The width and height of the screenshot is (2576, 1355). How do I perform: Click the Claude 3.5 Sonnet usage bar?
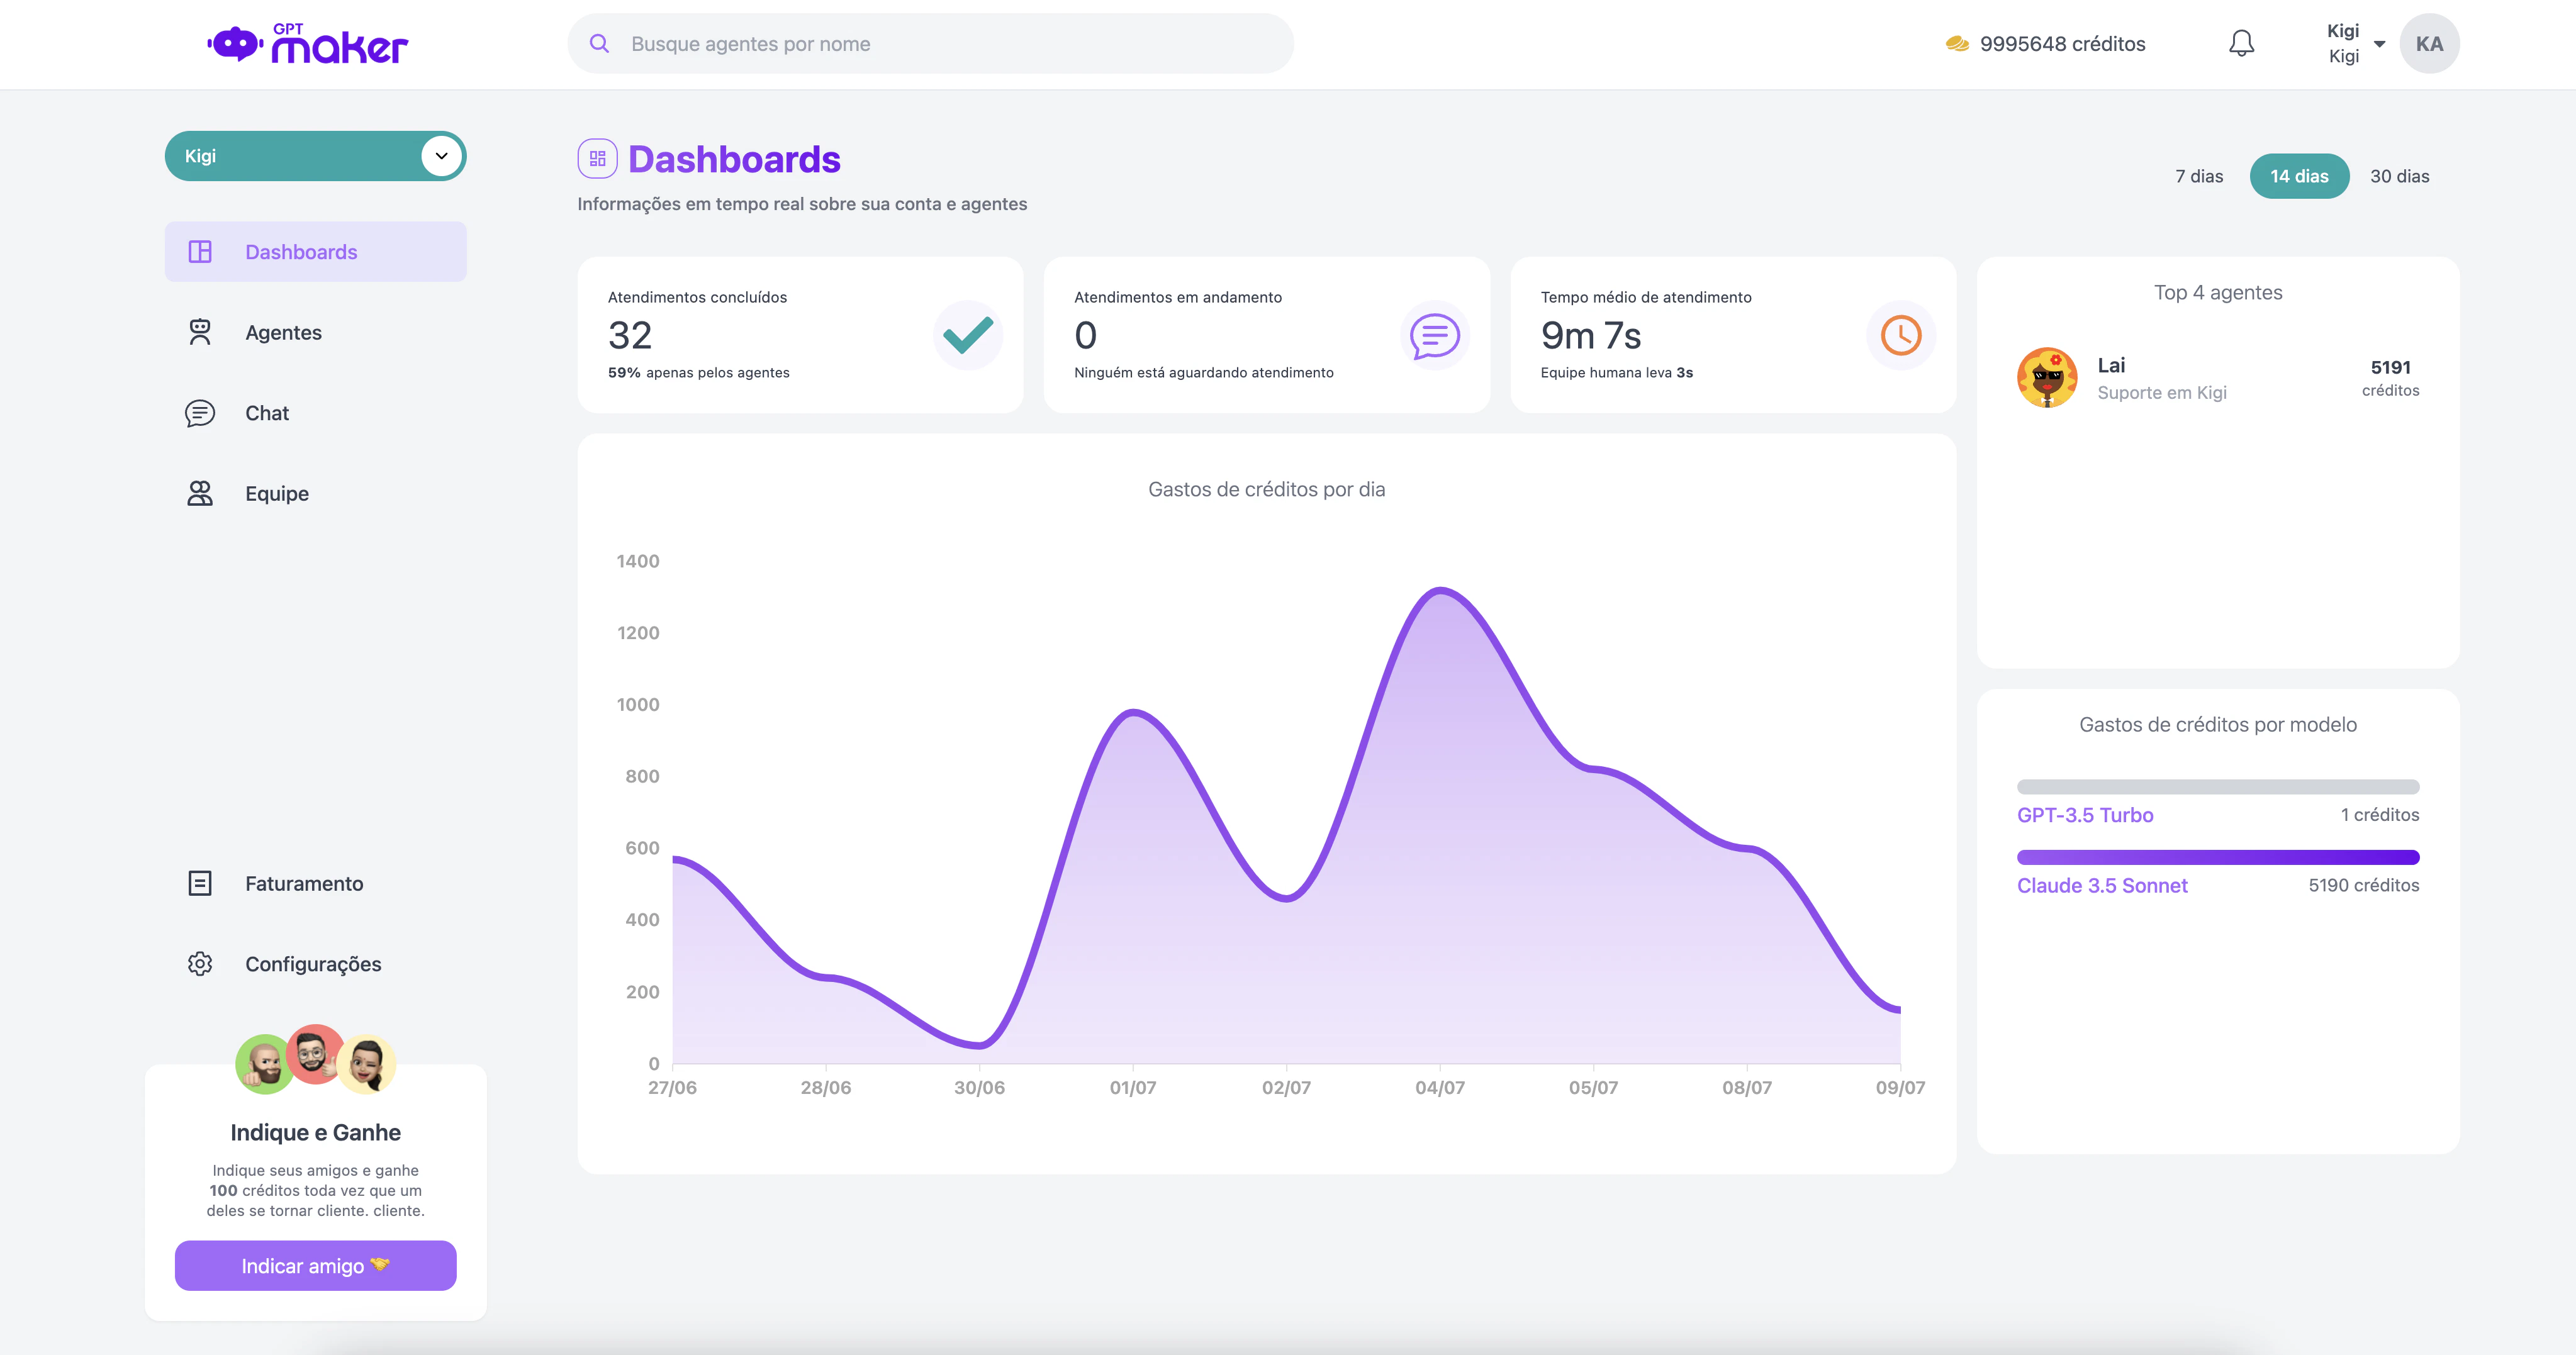click(2217, 857)
